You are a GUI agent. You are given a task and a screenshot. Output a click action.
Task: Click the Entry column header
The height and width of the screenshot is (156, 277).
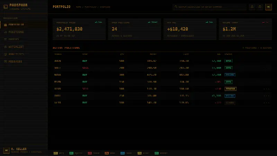point(153,54)
